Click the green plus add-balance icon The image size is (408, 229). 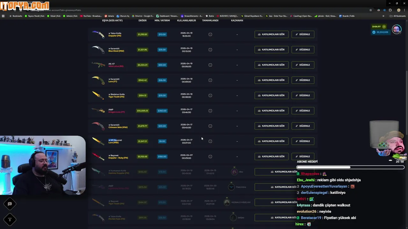point(384,27)
